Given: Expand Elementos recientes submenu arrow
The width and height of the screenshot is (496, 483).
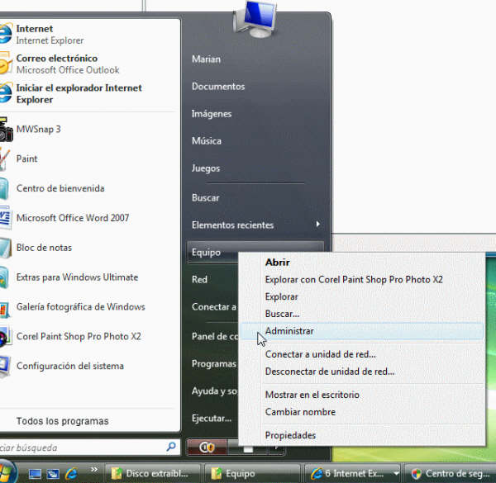Looking at the screenshot, I should tap(318, 224).
